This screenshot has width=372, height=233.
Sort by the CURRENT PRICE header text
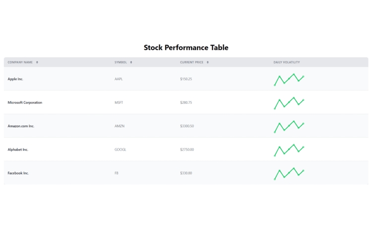tap(191, 62)
